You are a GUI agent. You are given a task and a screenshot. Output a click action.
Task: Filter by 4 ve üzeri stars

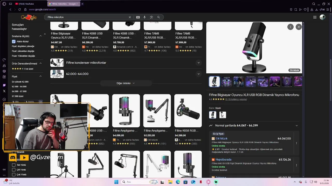23,69
